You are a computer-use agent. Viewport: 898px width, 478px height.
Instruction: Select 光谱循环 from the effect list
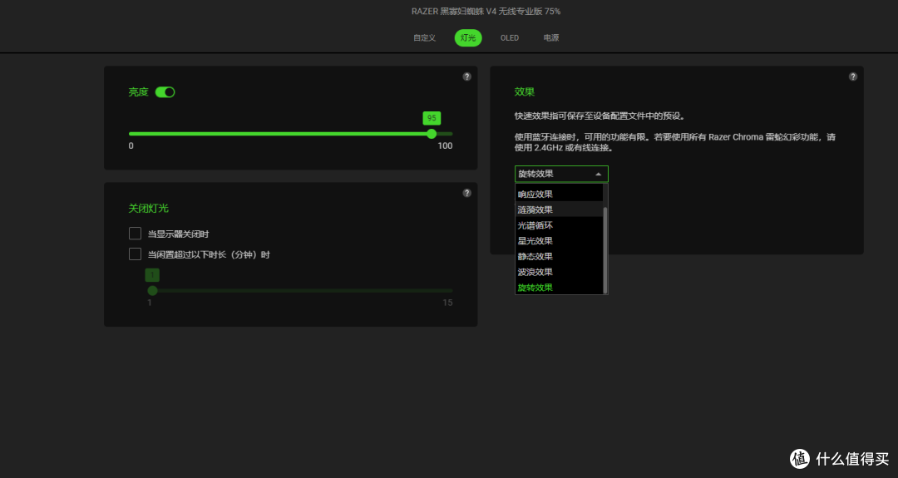(x=559, y=225)
